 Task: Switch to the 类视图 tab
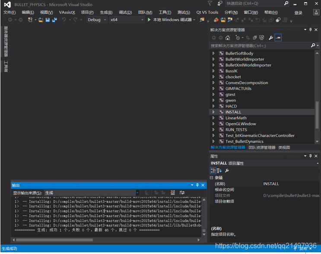284,147
